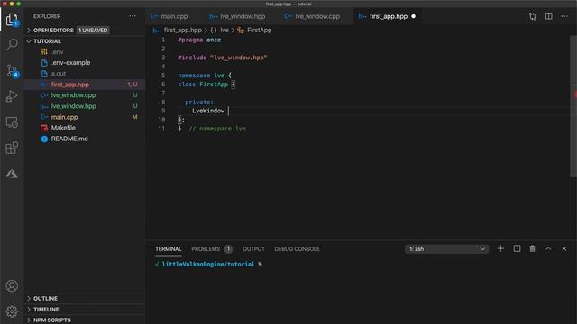Close the terminal panel

564,248
